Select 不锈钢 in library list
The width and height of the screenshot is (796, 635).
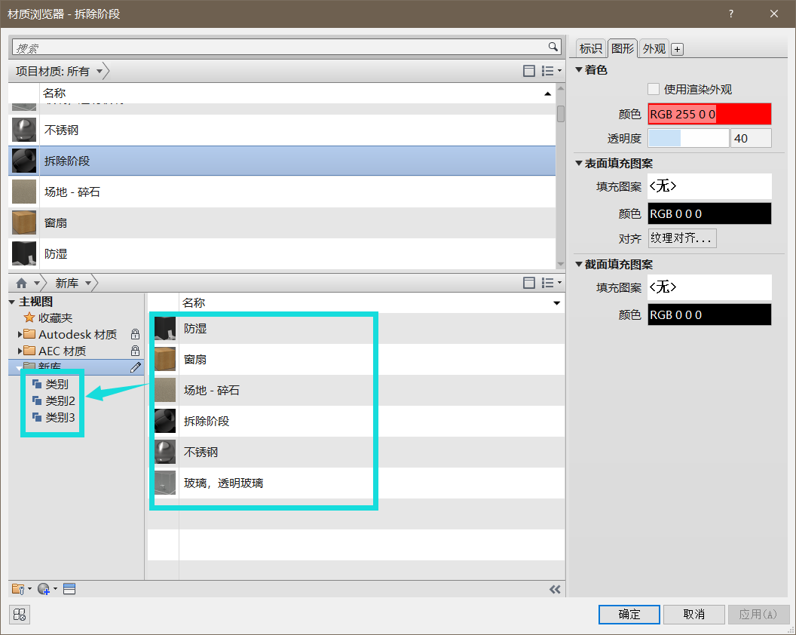pos(357,452)
